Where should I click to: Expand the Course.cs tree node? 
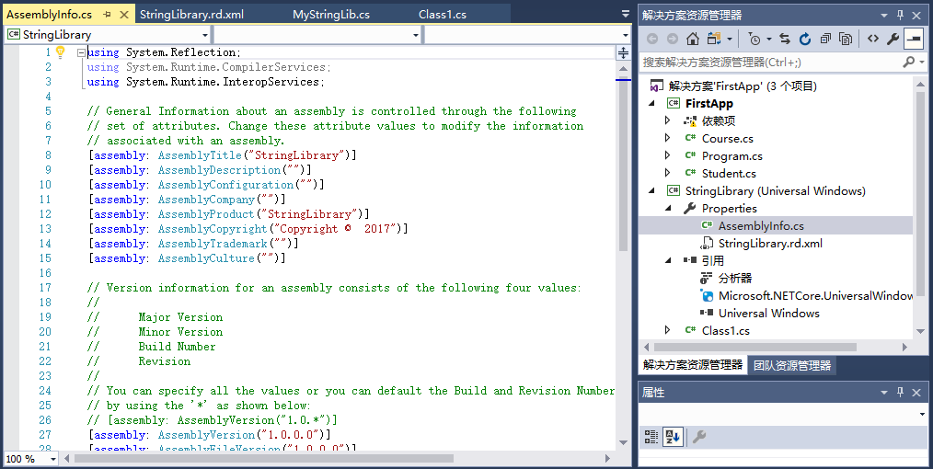click(668, 139)
